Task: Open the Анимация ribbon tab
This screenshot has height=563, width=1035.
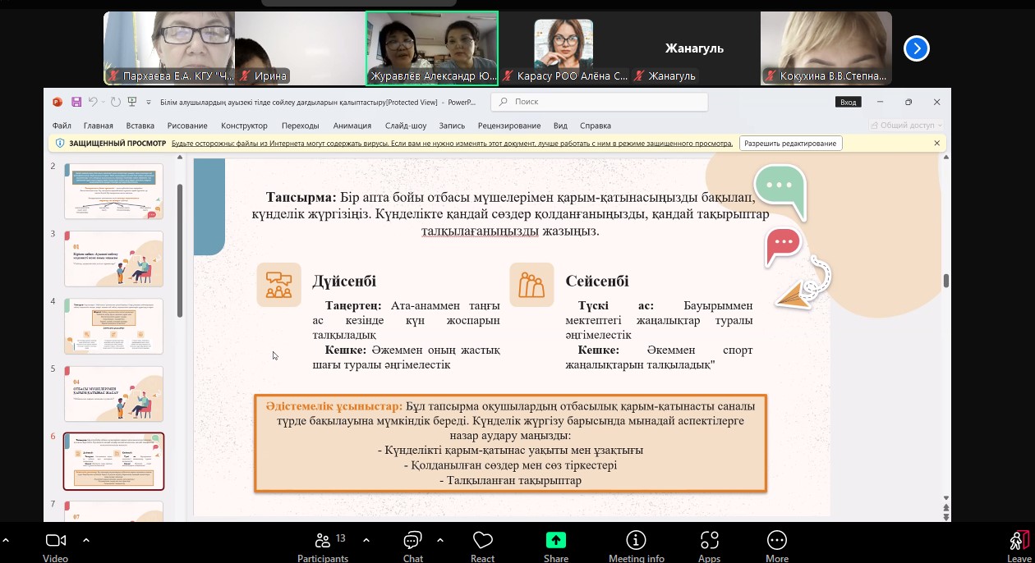Action: pyautogui.click(x=352, y=126)
